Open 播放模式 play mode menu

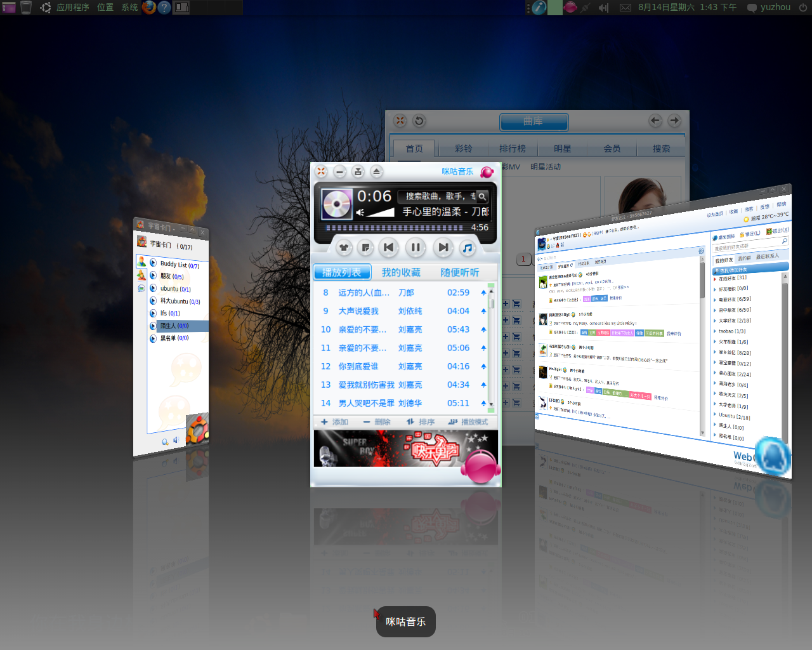point(468,422)
